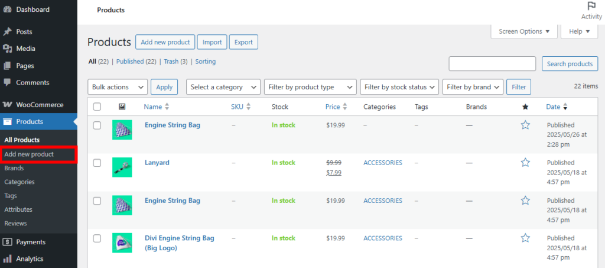Image resolution: width=605 pixels, height=268 pixels.
Task: Click the Dashboard gauge icon in sidebar
Action: (x=8, y=9)
